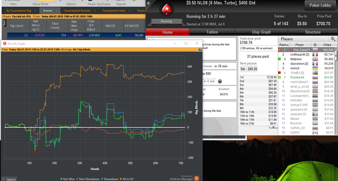Viewport: 338px width, 181px height.
Task: Click the PokerStars spade logo
Action: pos(167,9)
